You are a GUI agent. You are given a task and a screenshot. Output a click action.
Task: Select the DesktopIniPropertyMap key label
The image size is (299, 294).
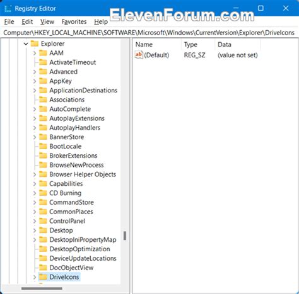point(83,240)
